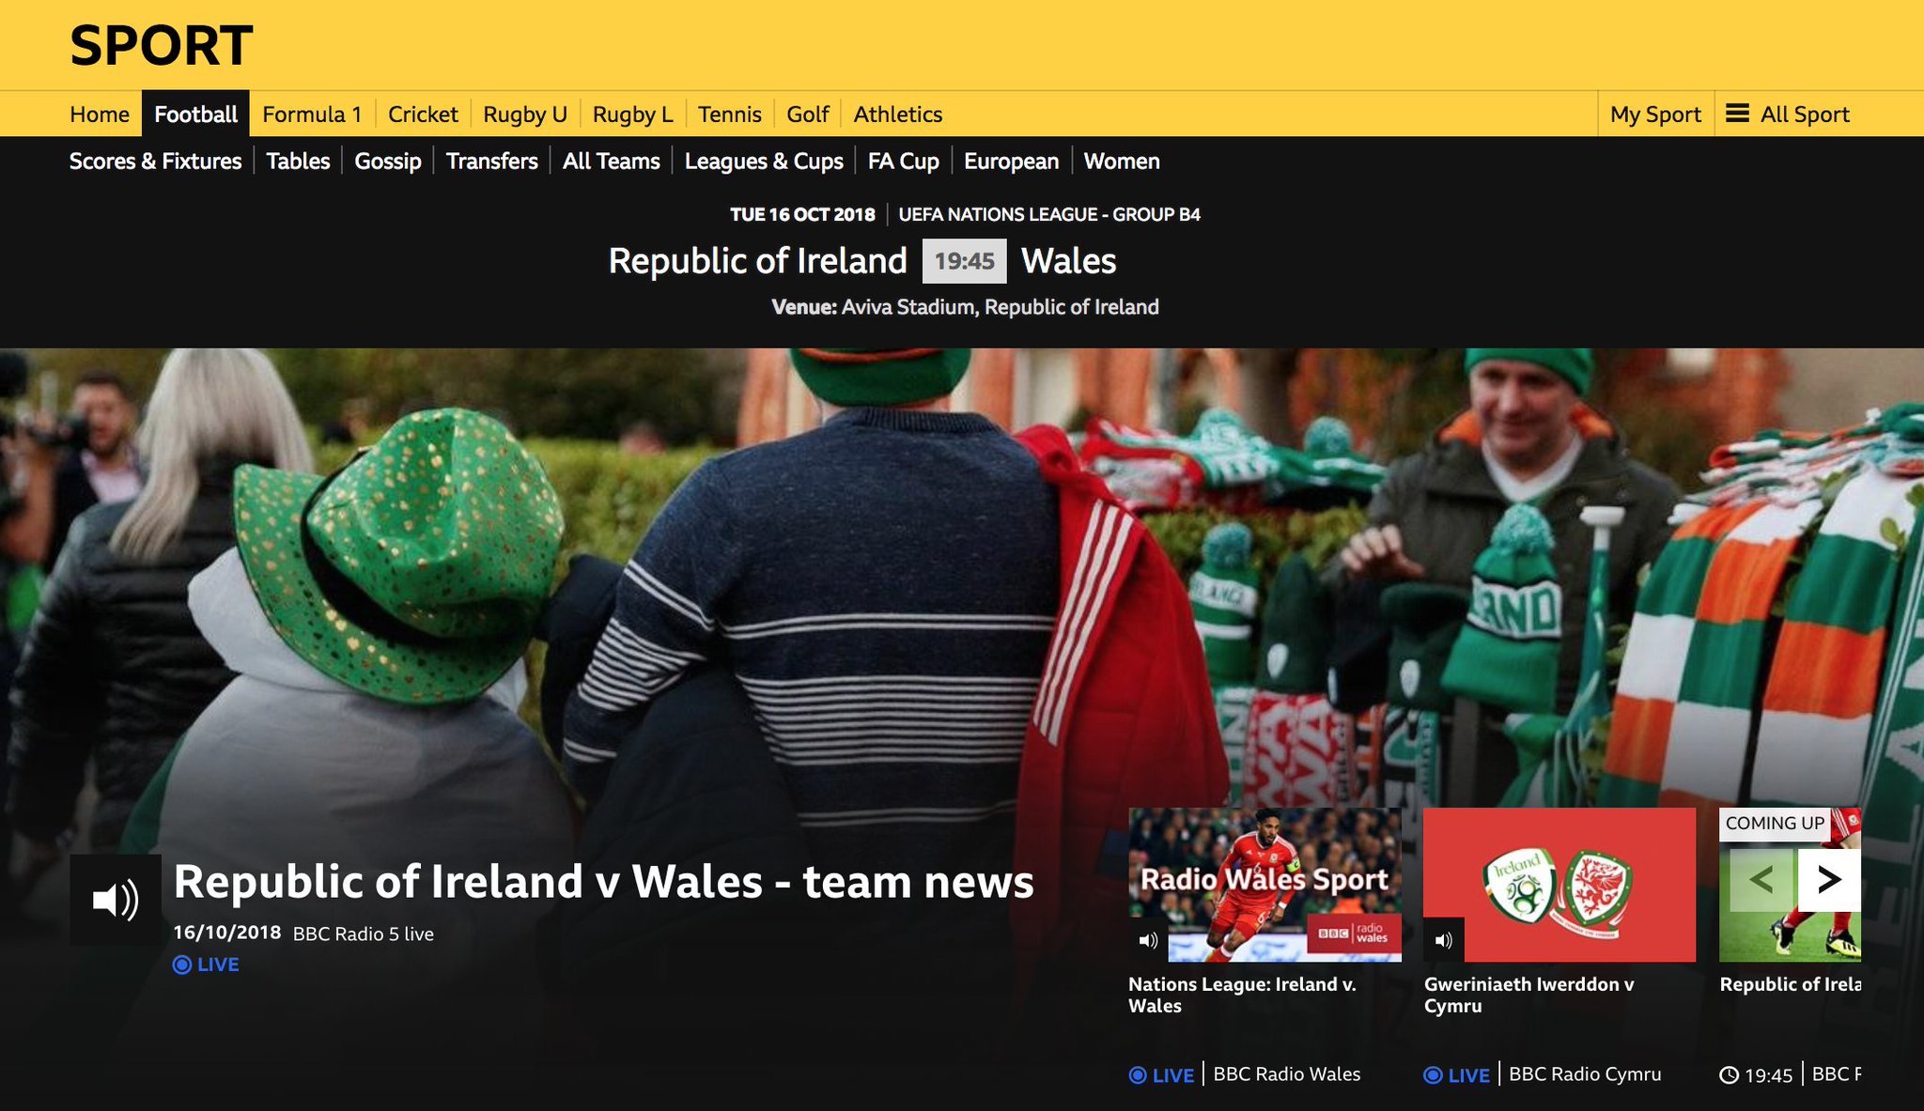Open the Radio Wales Sport thumbnail
This screenshot has height=1111, width=1924.
coord(1265,884)
